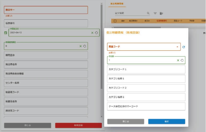Screen dimensions: 206x132
Task: Click the 確定 button in the dialog
Action: click(166, 122)
